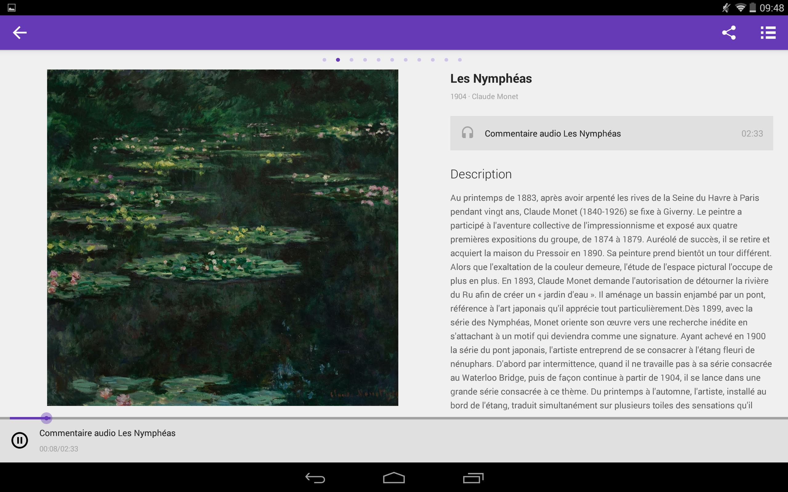Image resolution: width=788 pixels, height=492 pixels.
Task: Jump to the sixth page indicator dot
Action: tap(392, 60)
